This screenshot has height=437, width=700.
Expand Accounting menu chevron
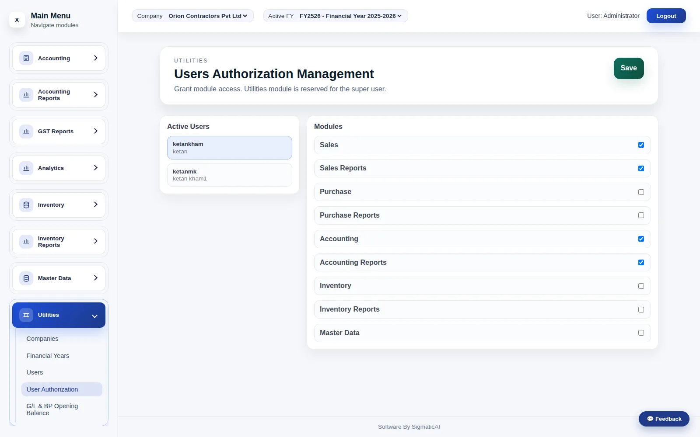point(96,58)
